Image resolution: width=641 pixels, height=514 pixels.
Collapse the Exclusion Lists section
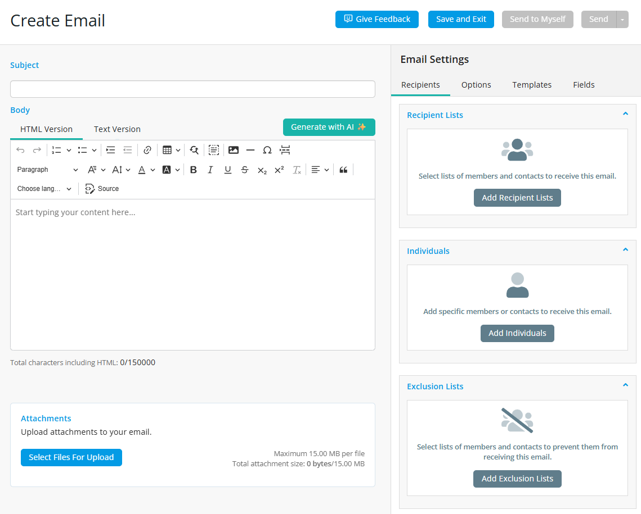tap(625, 385)
